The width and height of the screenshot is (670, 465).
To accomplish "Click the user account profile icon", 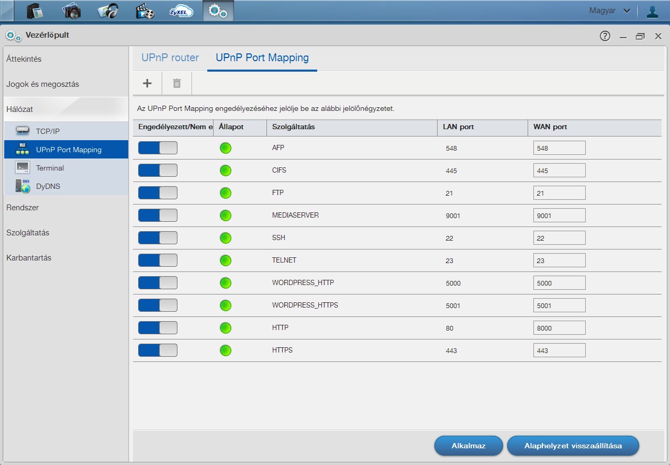I will coord(652,11).
